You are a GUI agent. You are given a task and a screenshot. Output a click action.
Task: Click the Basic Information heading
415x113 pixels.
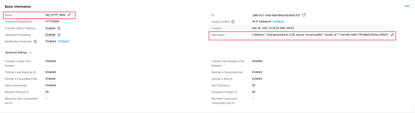(18, 7)
